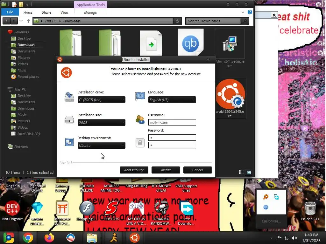Viewport: 326px width, 244px height.
Task: Open Firefox from taskbar
Action: coord(49,238)
